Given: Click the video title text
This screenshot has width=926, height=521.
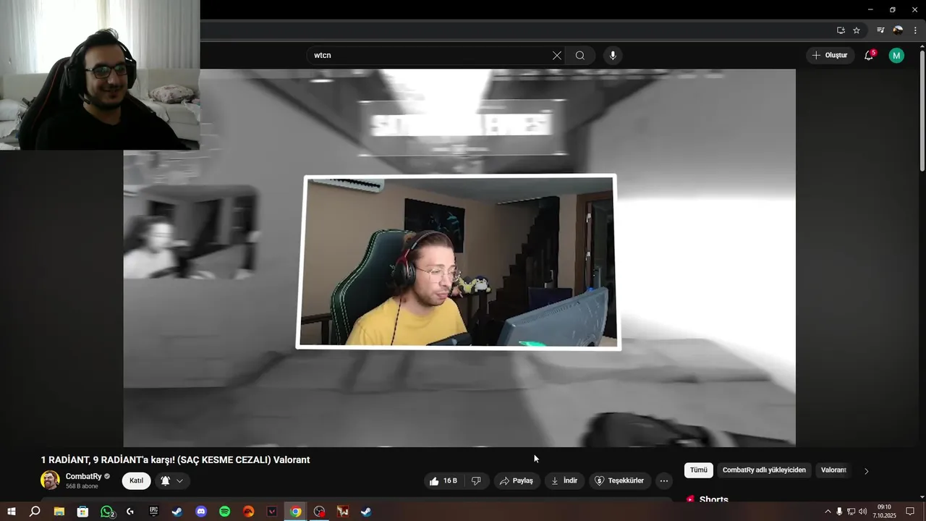Looking at the screenshot, I should coord(175,459).
